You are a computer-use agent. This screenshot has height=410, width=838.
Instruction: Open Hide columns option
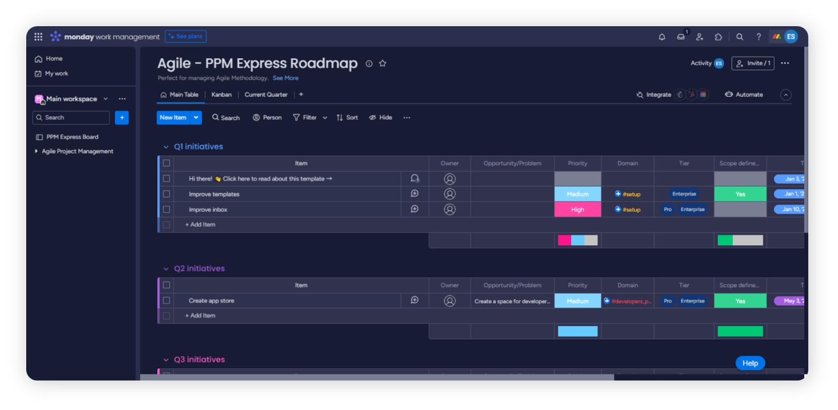tap(381, 118)
